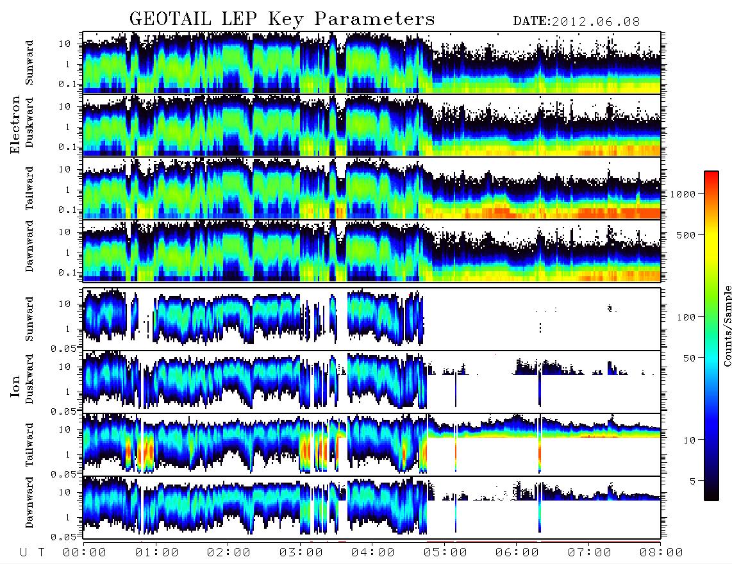Click the Electron Sunward panel label

(29, 63)
